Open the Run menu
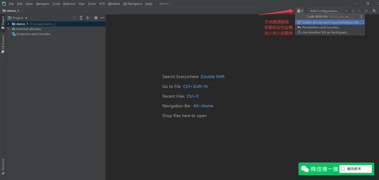Viewport: 379px width, 180px height. click(81, 4)
